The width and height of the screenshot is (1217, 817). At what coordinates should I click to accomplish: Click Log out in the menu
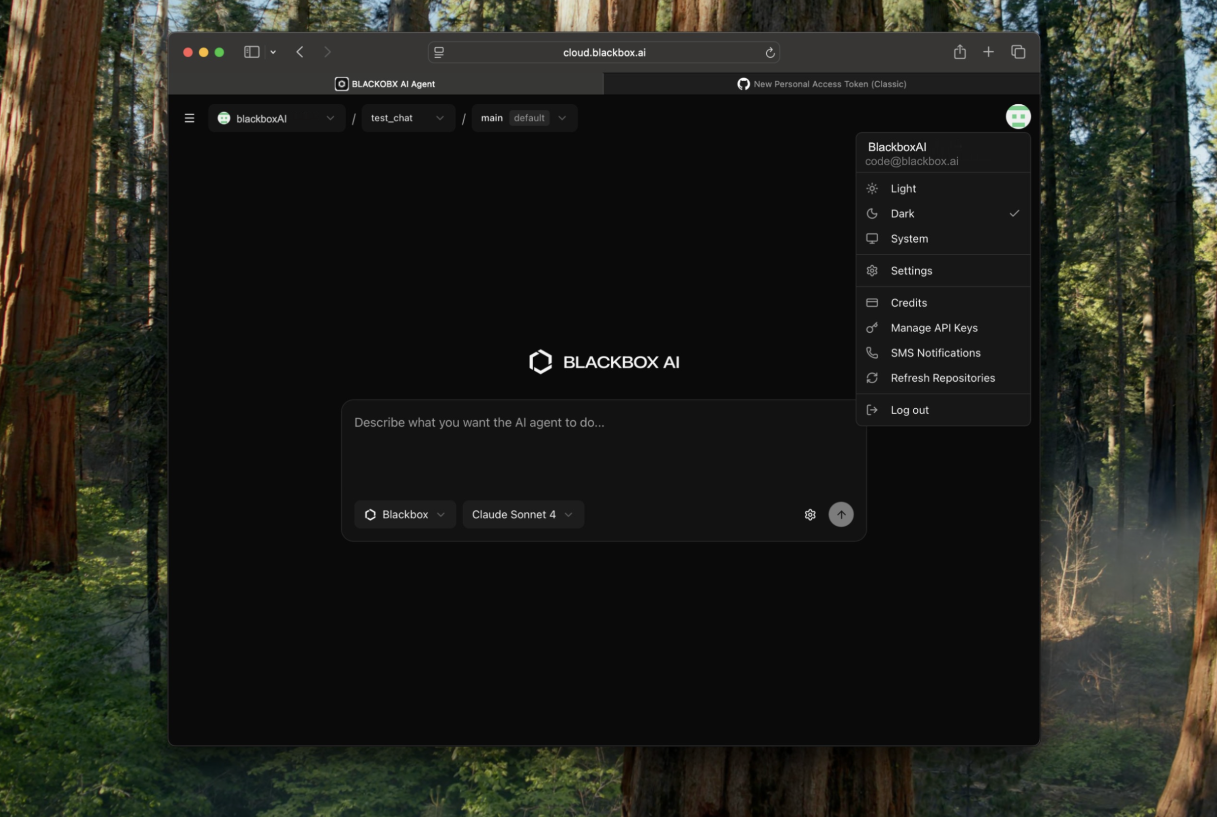click(x=909, y=410)
